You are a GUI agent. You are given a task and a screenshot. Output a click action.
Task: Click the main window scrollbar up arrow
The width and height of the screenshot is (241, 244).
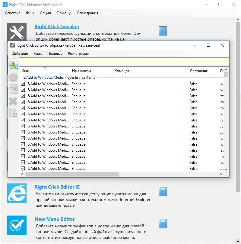click(x=238, y=19)
